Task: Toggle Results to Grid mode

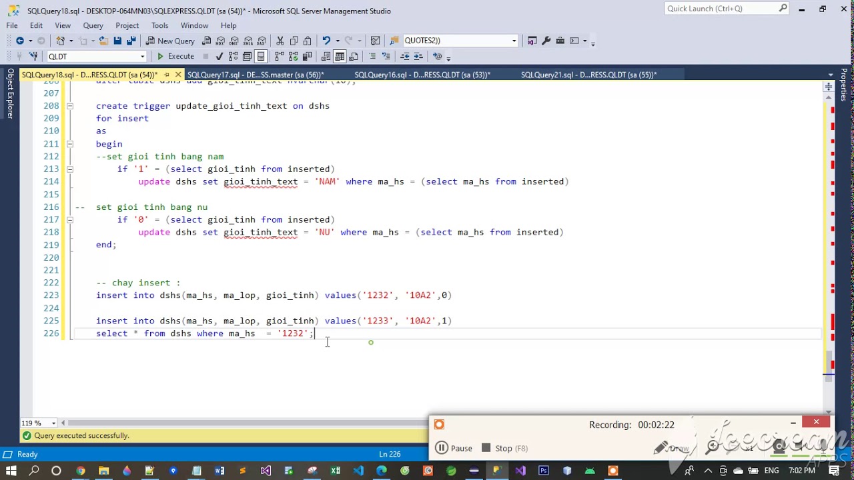Action: click(340, 57)
